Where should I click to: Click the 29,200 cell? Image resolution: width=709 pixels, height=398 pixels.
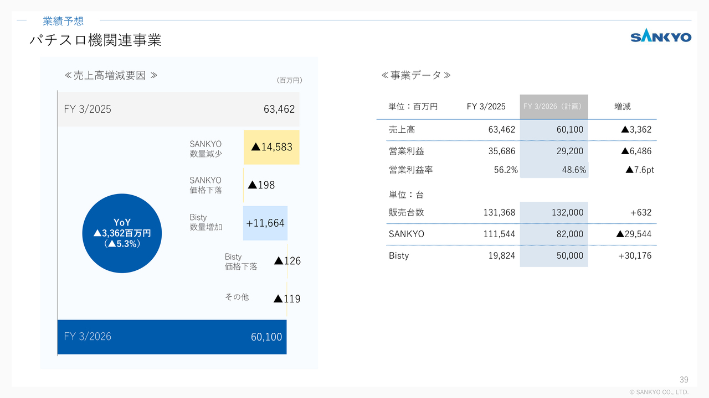pyautogui.click(x=570, y=151)
